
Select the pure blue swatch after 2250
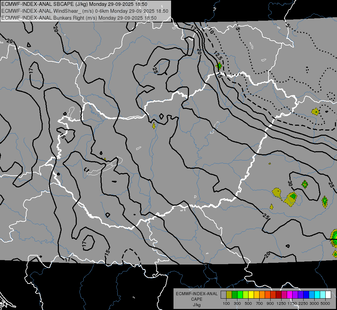point(306,295)
